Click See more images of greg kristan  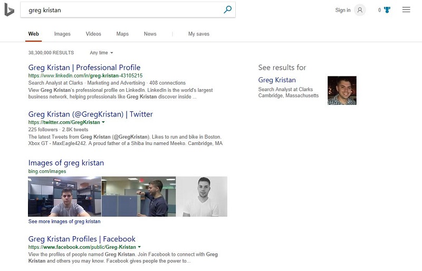tap(64, 221)
